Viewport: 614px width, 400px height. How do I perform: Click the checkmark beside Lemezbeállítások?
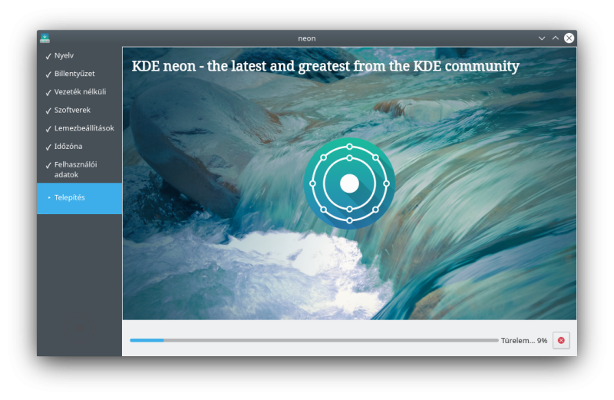tap(48, 129)
